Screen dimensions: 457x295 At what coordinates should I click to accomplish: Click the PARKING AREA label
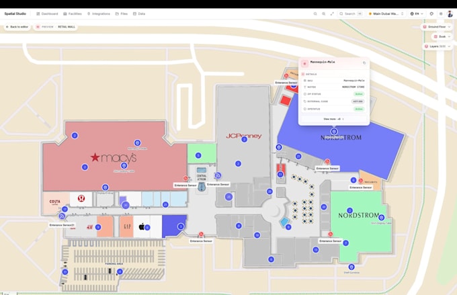pos(114,264)
